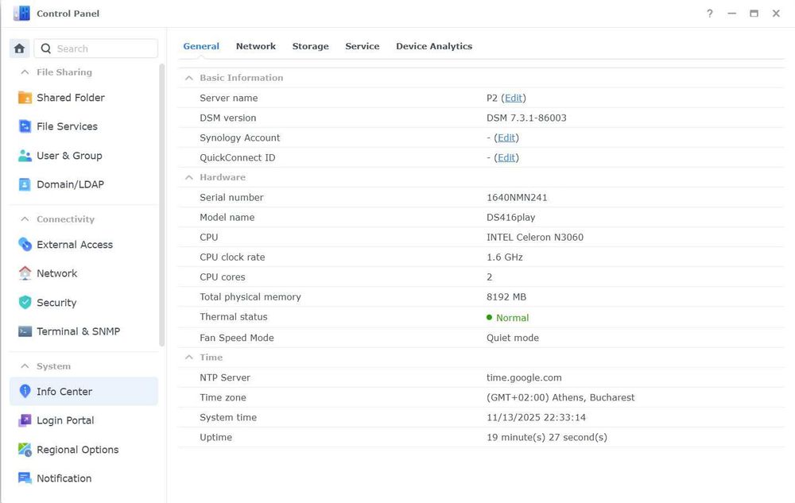
Task: Collapse the Basic Information section
Action: [x=189, y=78]
